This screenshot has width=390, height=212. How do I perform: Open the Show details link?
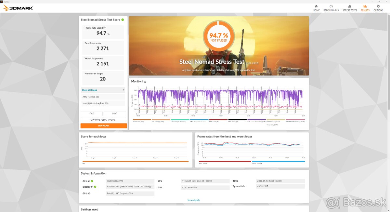[x=194, y=200]
